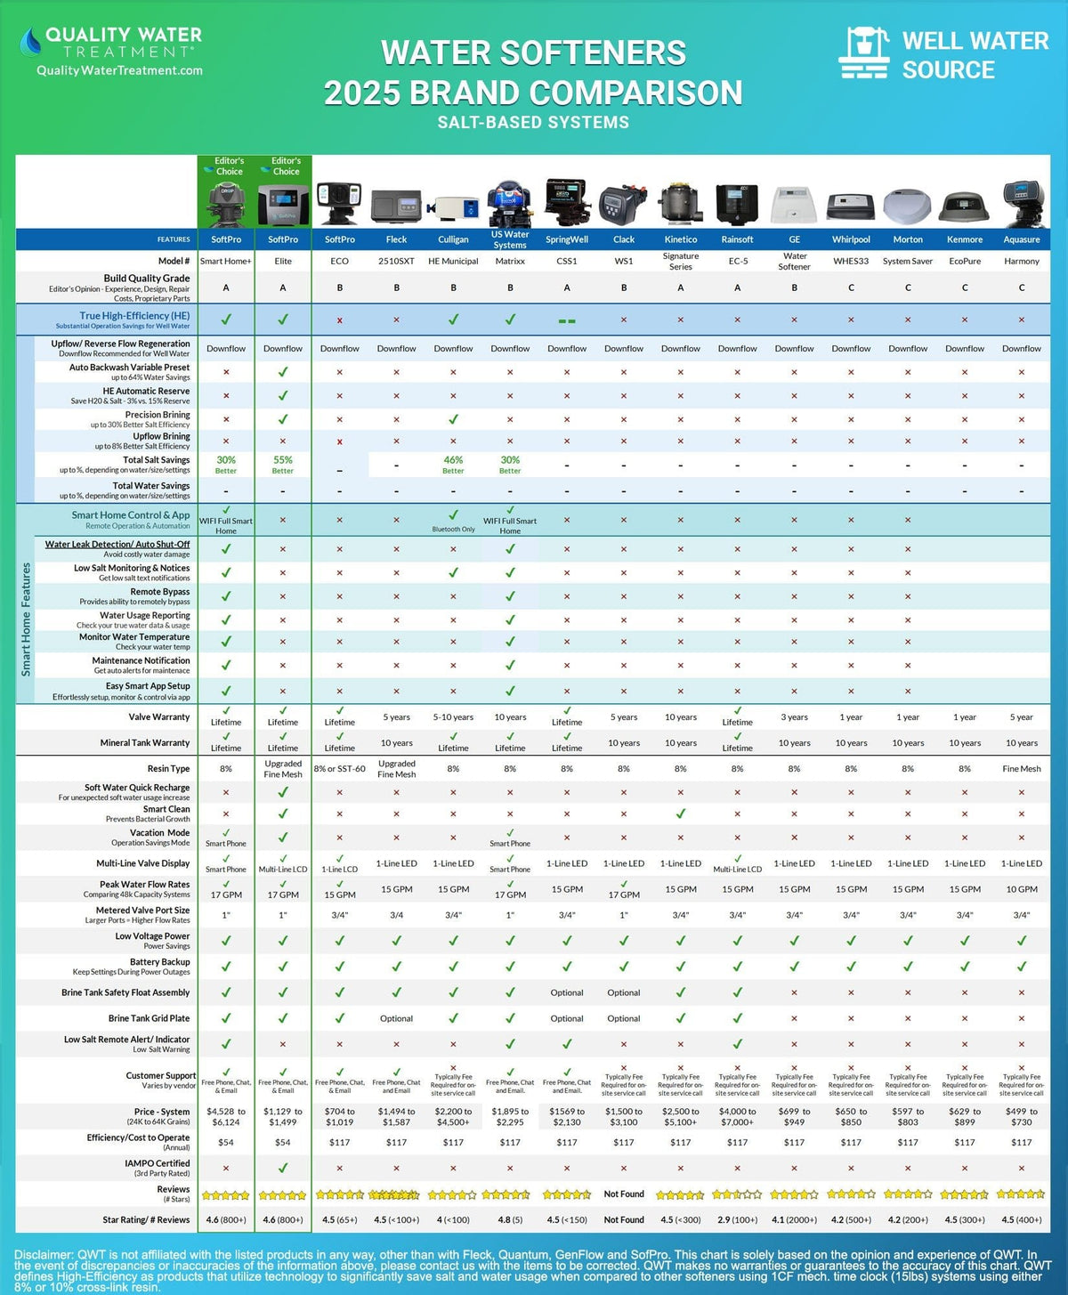
Task: Click Editor's Choice badge above Smart Home+ unit
Action: coord(226,166)
